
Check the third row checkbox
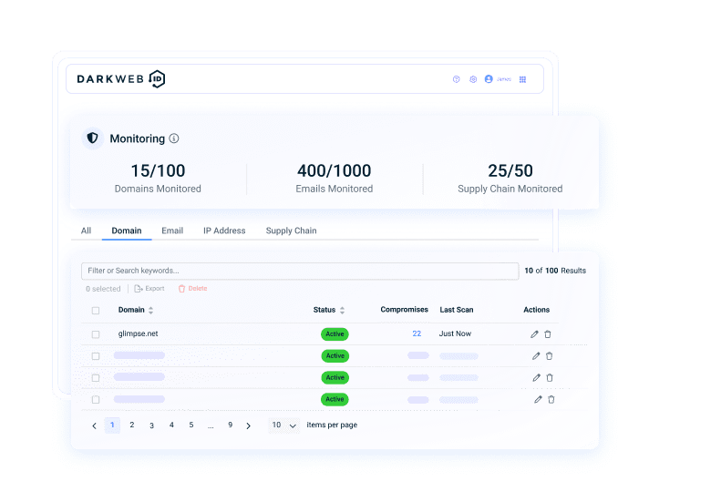pos(96,378)
